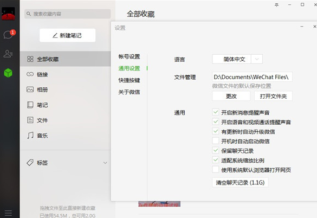Select 通用设置 settings tab
Viewport: 317px width, 218px height.
pos(129,68)
